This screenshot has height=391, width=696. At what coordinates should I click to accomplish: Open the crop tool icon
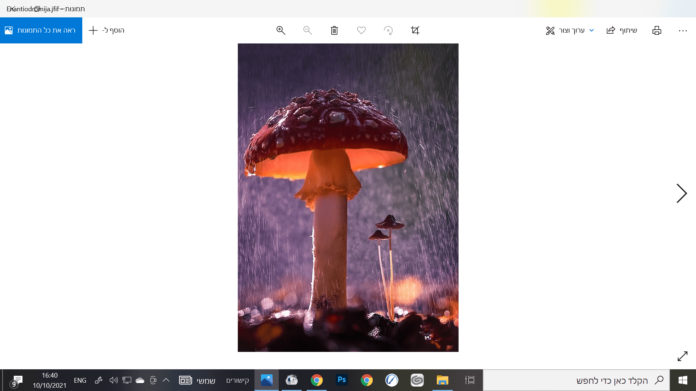coord(415,30)
